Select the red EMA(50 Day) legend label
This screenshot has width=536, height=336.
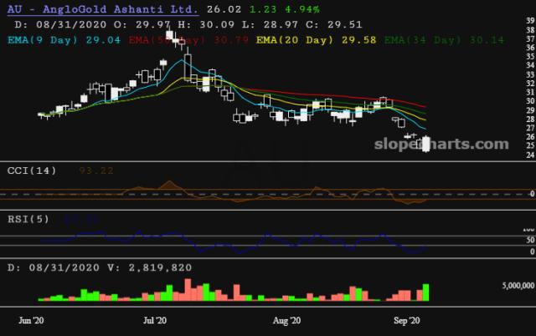(x=188, y=40)
